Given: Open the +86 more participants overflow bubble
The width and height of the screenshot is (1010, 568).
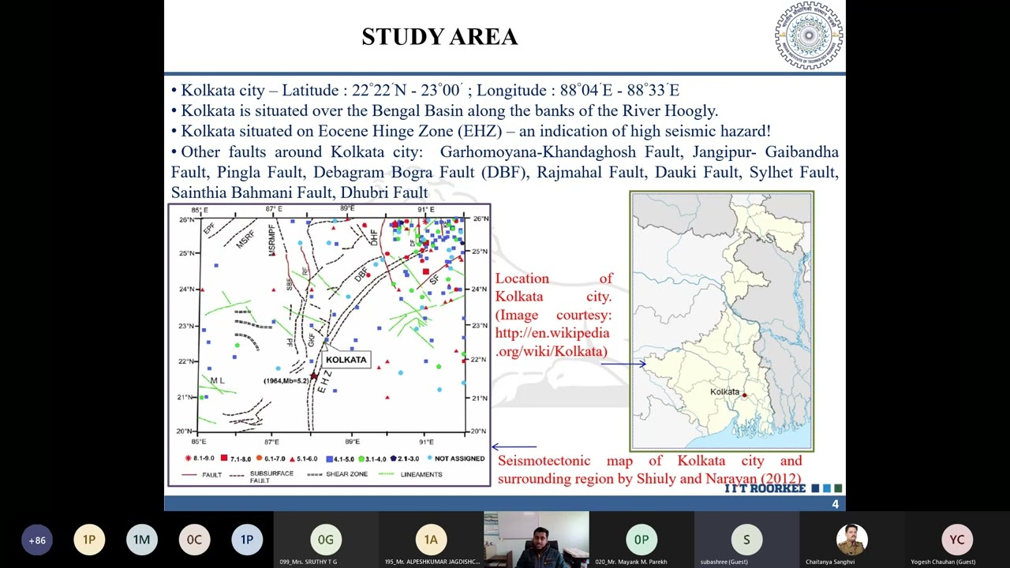Looking at the screenshot, I should 37,540.
